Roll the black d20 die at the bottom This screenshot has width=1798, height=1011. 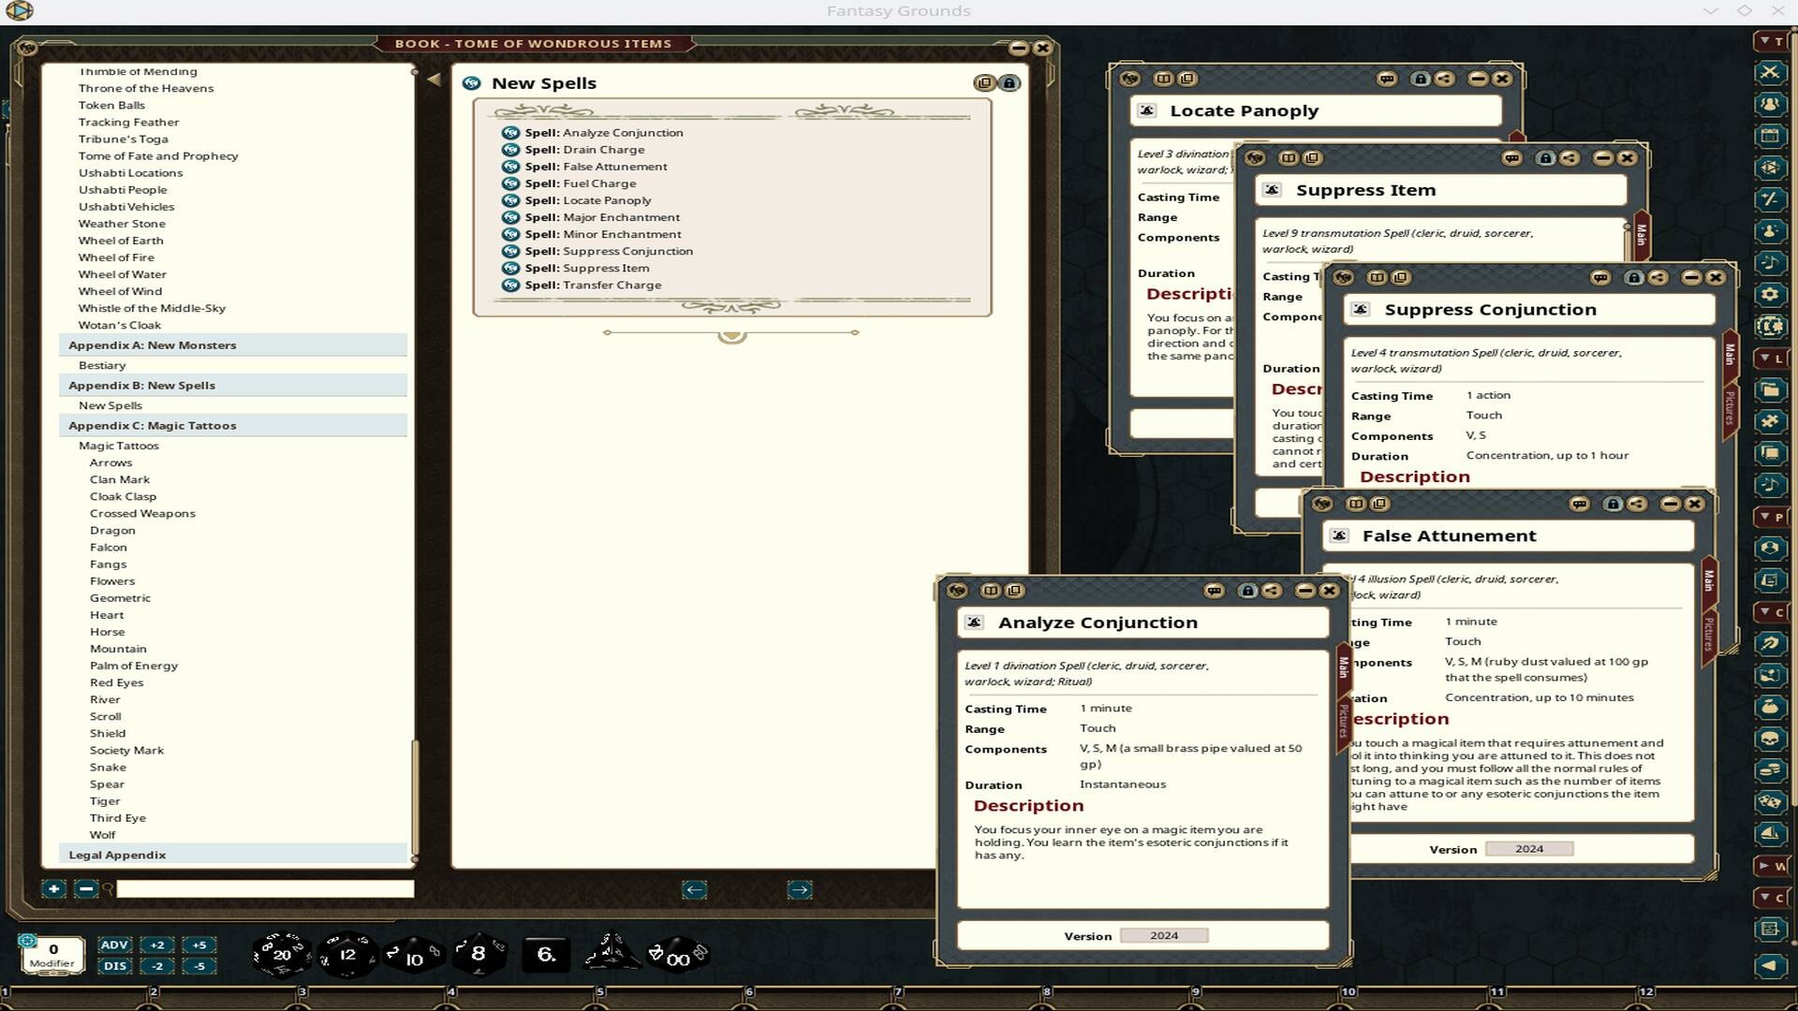pos(281,954)
